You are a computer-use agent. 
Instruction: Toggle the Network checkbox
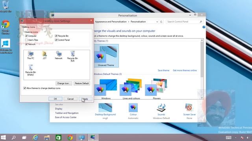click(x=26, y=44)
